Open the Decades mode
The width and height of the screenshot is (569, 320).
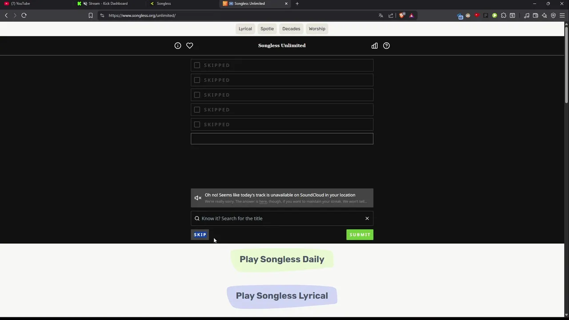pyautogui.click(x=291, y=28)
